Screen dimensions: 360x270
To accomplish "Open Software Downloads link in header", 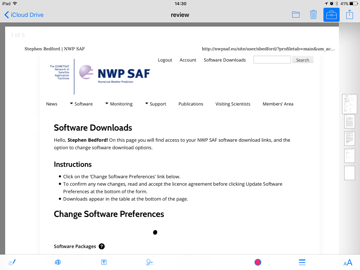I will [x=225, y=60].
